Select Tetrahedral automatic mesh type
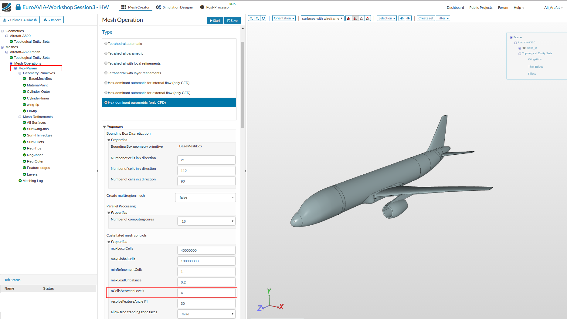This screenshot has height=319, width=567. 106,44
